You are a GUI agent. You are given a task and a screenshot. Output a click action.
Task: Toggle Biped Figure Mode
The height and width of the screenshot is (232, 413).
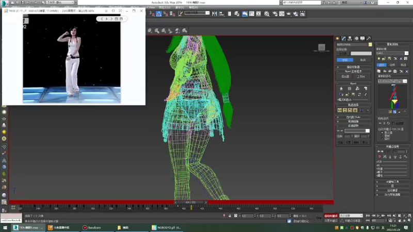341,89
